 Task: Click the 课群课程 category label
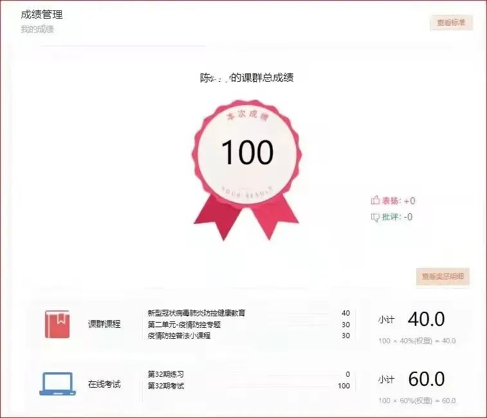pos(104,324)
